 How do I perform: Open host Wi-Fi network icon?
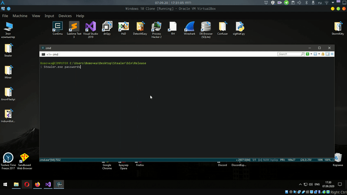tap(327, 3)
